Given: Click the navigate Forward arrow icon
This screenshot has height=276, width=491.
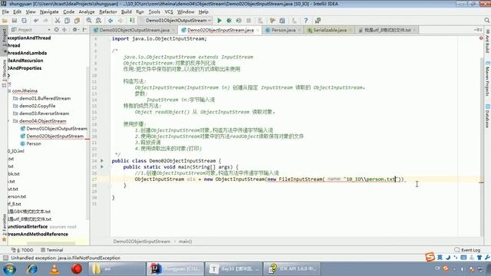Looking at the screenshot, I should [120, 21].
